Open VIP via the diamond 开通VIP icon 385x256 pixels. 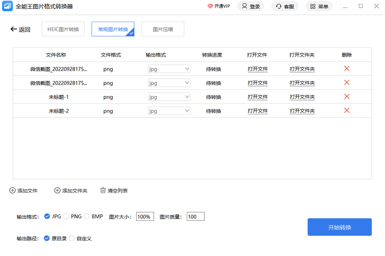point(210,6)
